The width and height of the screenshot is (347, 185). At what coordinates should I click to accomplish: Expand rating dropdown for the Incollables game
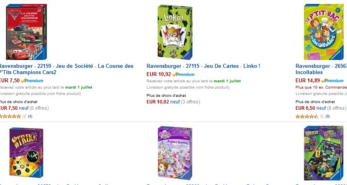tap(322, 116)
